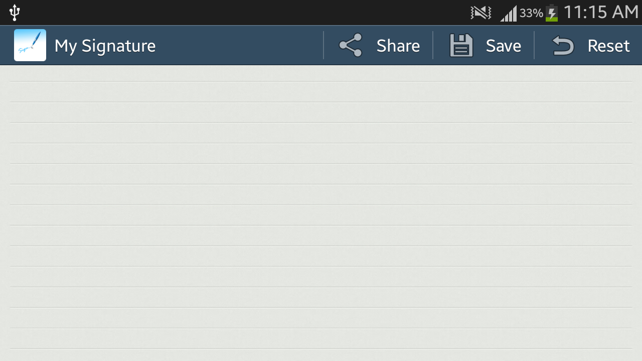Tap the USB connection status icon
642x361 pixels.
point(15,13)
